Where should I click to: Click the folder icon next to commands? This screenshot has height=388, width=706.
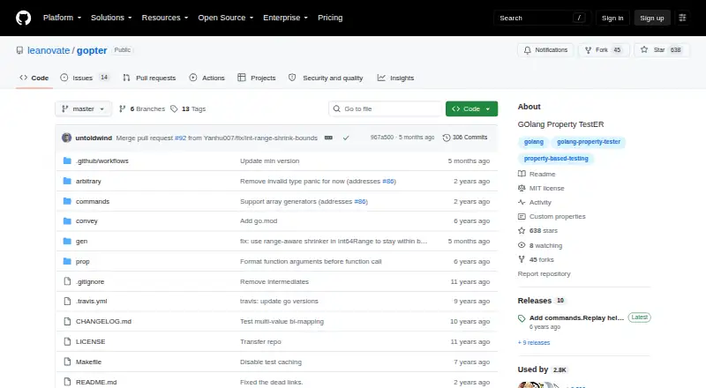point(67,201)
